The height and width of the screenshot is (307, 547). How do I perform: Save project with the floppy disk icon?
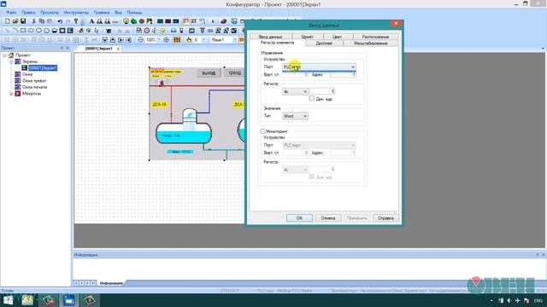coord(23,21)
